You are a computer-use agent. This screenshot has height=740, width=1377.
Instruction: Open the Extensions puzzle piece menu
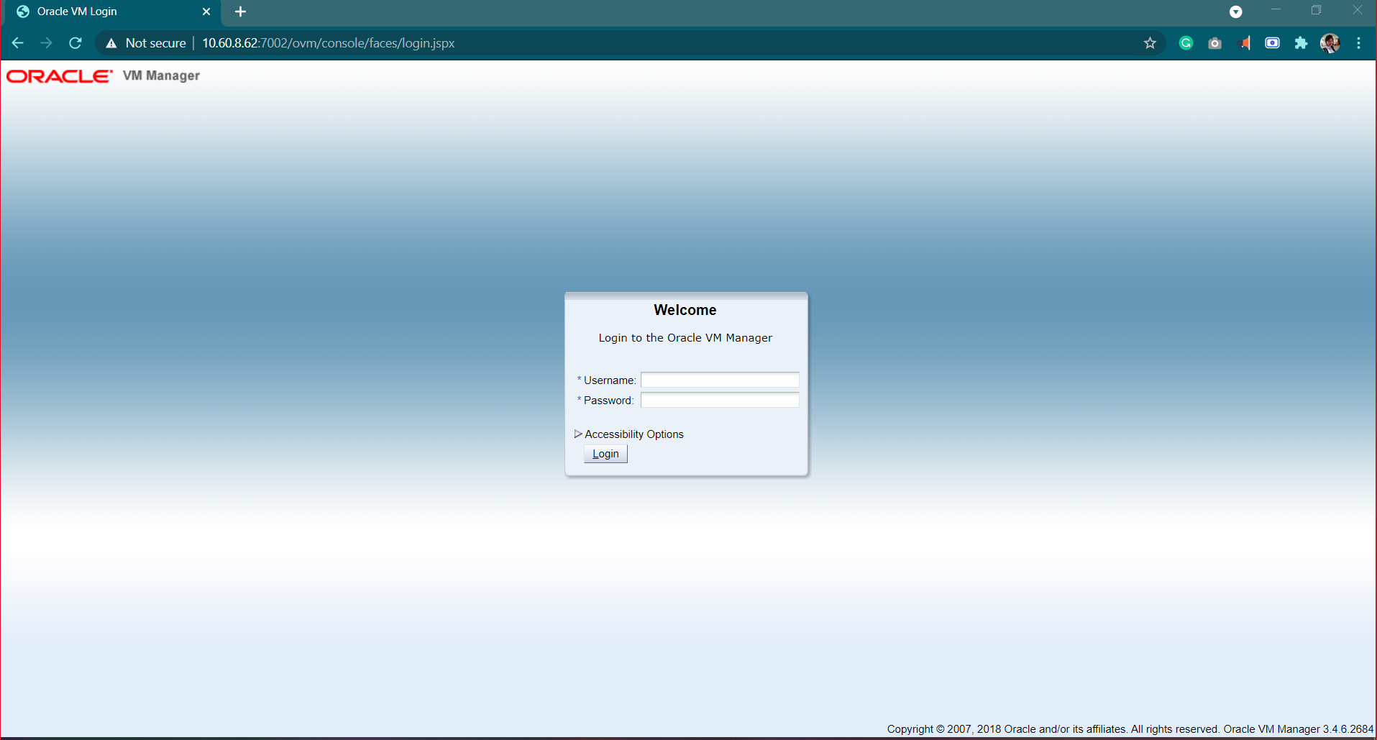click(x=1301, y=43)
